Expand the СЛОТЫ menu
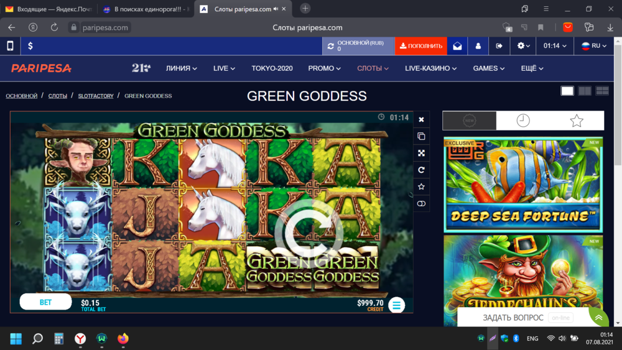This screenshot has height=350, width=622. point(373,68)
